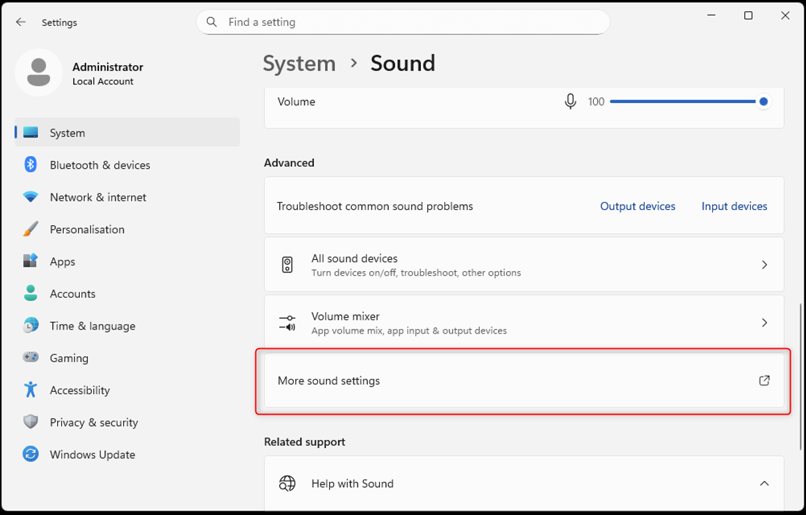Open All sound devices row
Viewport: 806px width, 515px height.
pyautogui.click(x=524, y=265)
